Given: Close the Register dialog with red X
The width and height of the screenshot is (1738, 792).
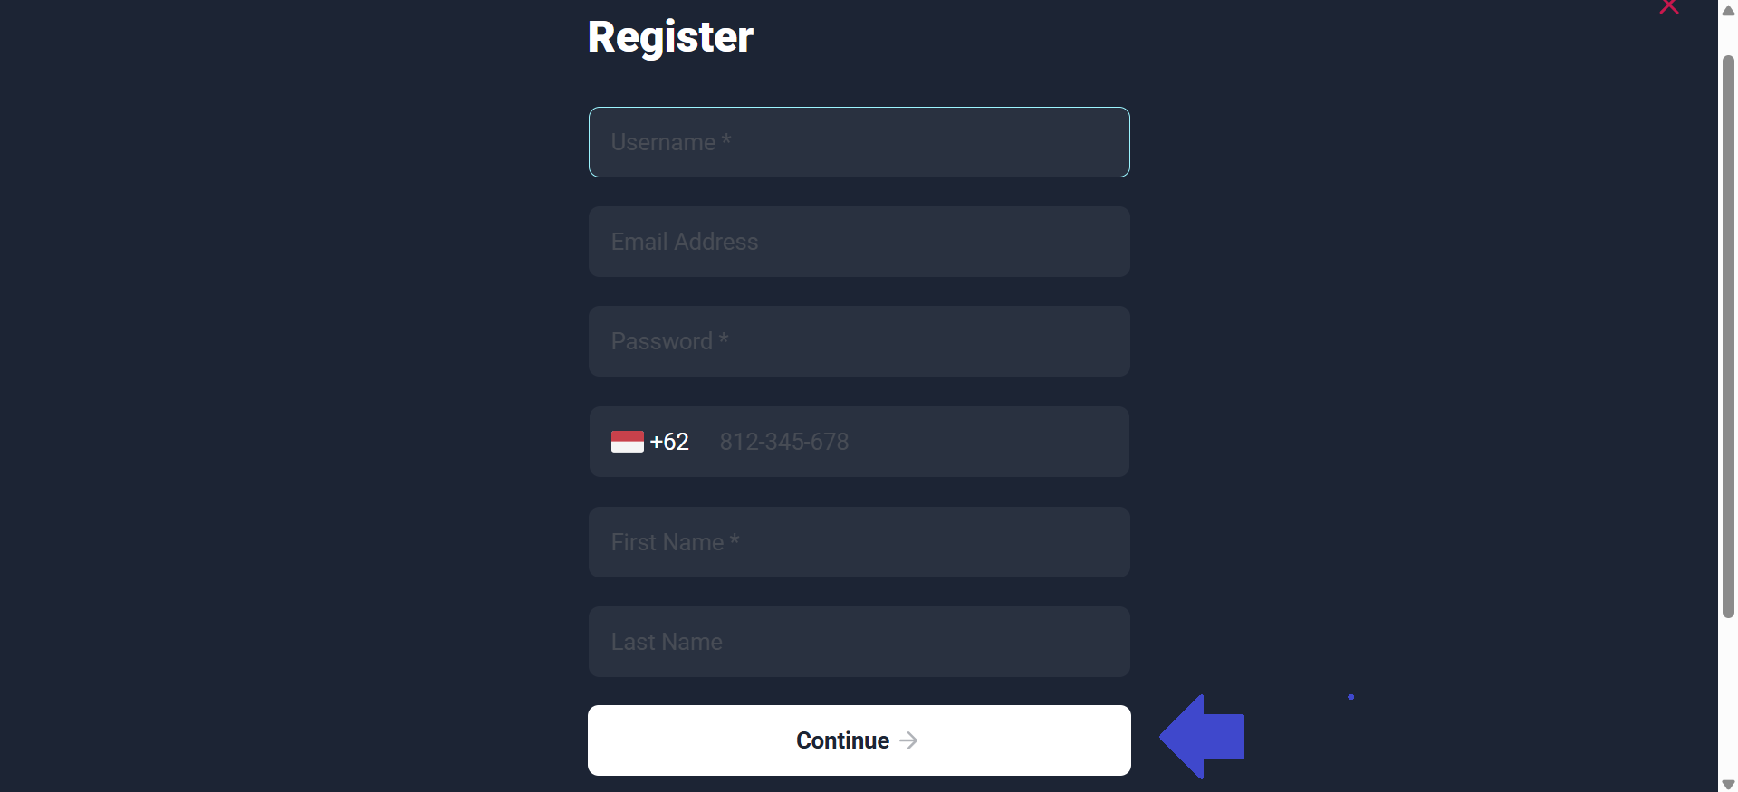Looking at the screenshot, I should [x=1668, y=7].
